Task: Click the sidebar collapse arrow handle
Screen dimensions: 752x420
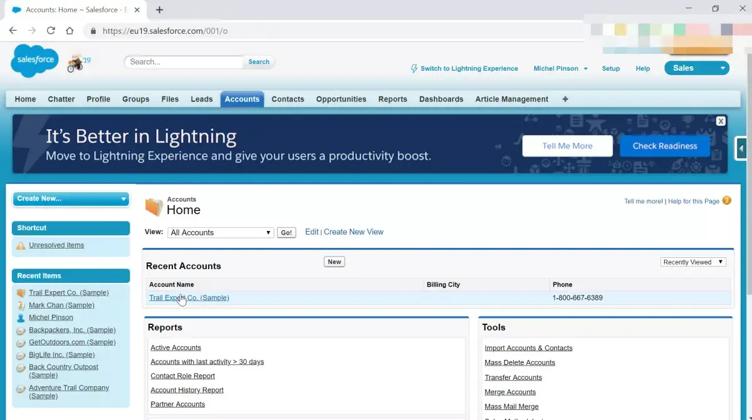Action: (x=742, y=148)
